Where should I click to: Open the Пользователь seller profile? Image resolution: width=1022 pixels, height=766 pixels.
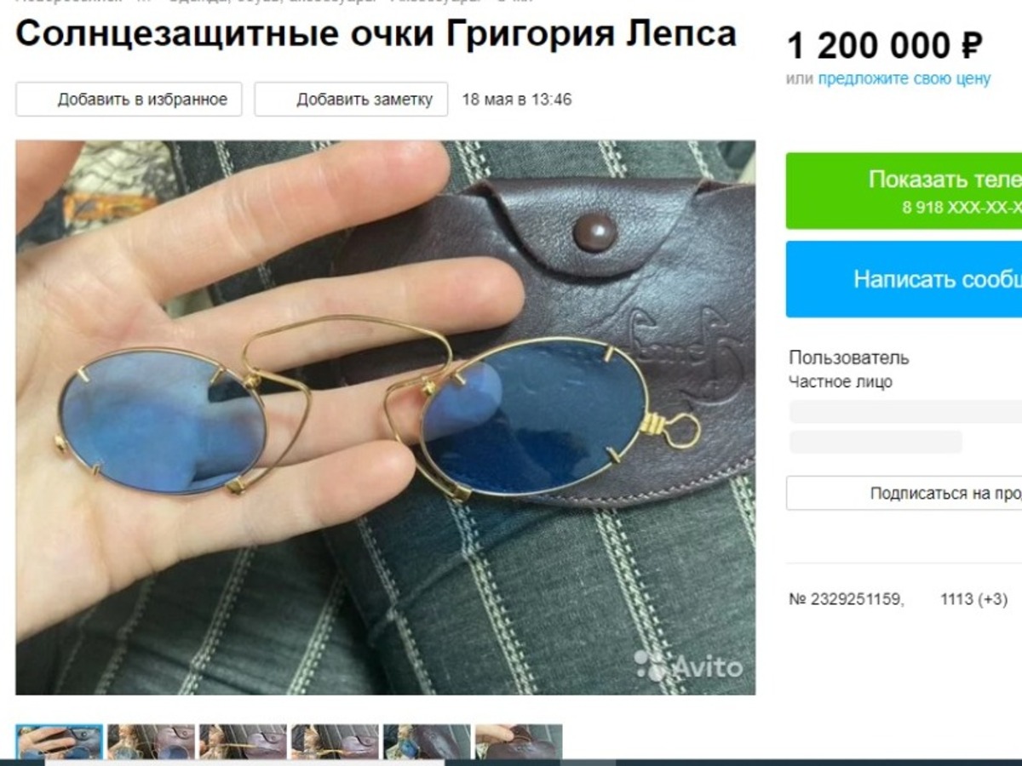pyautogui.click(x=849, y=357)
